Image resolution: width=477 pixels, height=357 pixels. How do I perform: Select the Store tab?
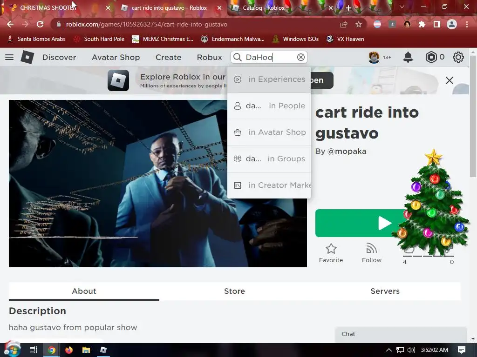235,291
